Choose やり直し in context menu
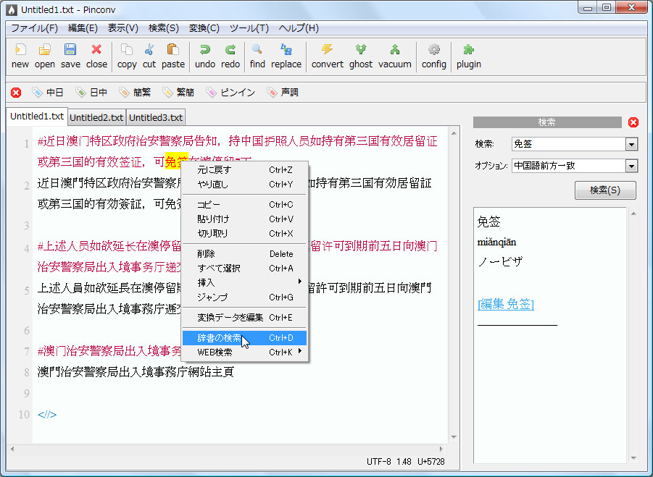653x477 pixels. pos(245,185)
